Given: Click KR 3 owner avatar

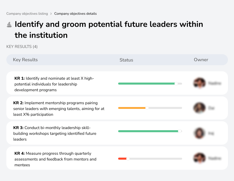Looking at the screenshot, I should coord(199,133).
